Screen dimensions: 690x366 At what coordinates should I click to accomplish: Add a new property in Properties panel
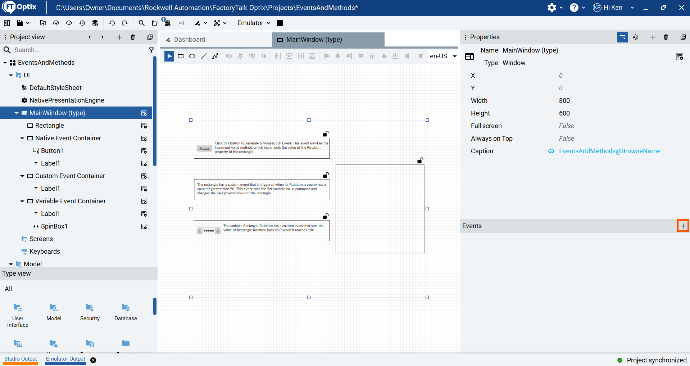coord(653,37)
